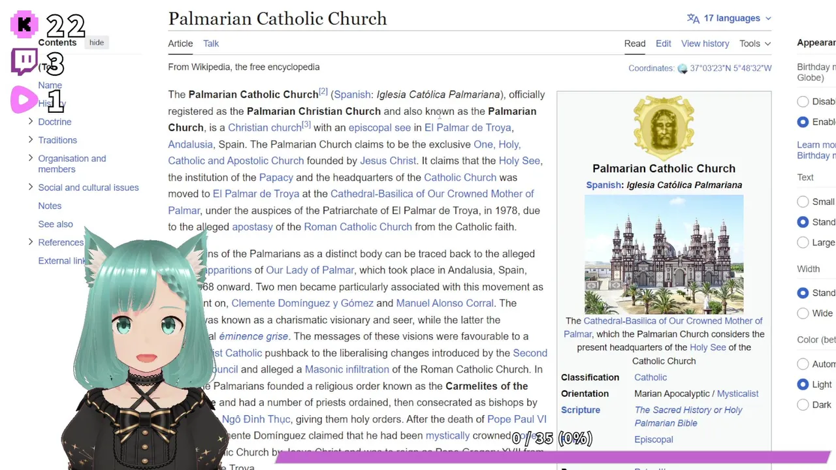Open the Episcopal link in infobox
Viewport: 836px width, 470px height.
tap(654, 439)
